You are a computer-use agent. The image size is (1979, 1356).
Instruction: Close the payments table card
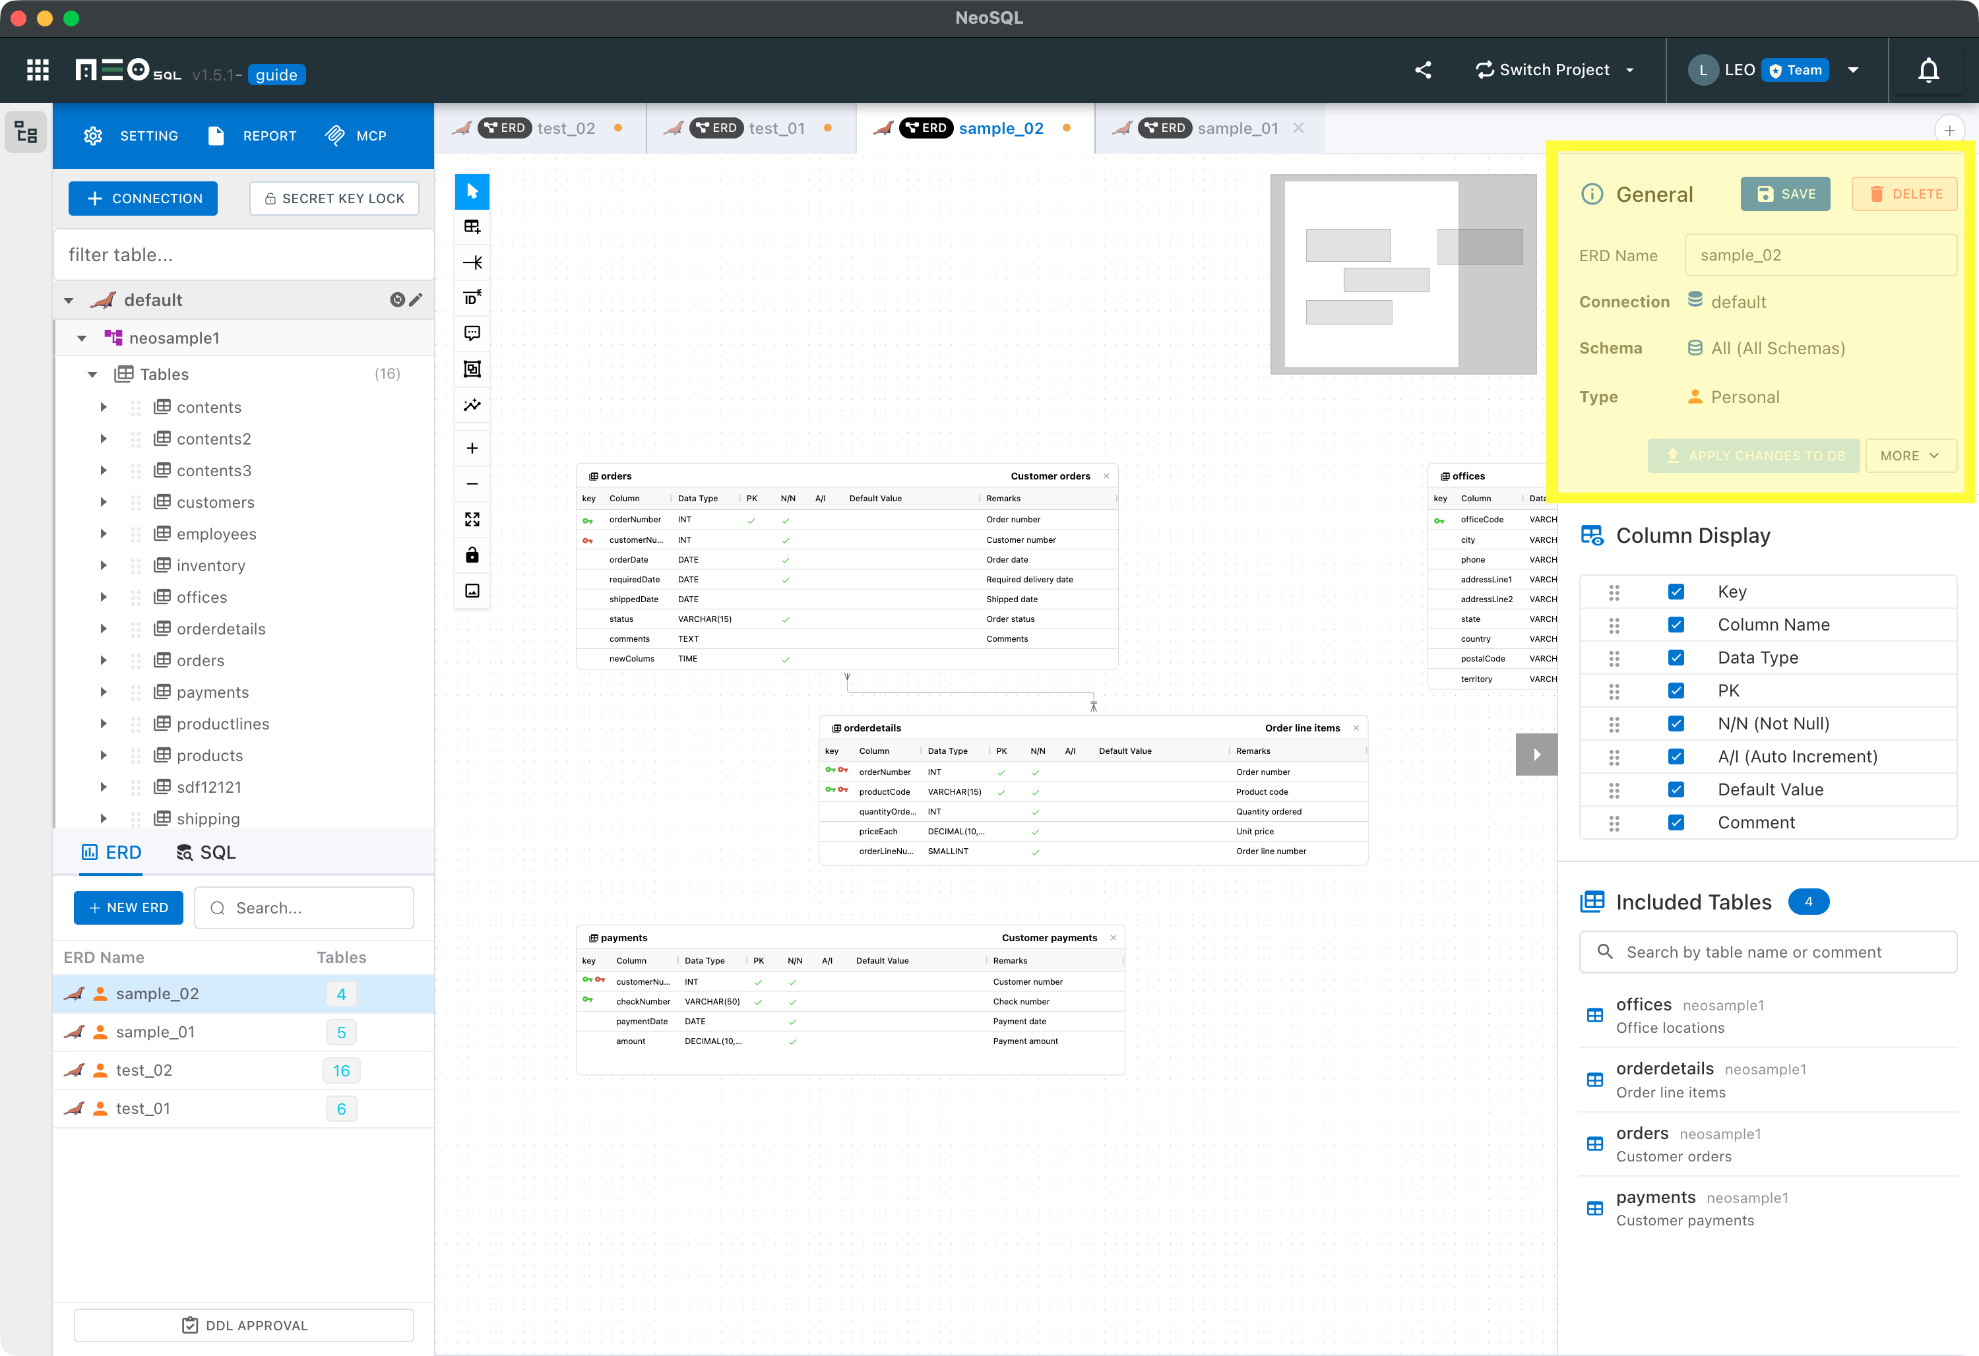(x=1113, y=938)
